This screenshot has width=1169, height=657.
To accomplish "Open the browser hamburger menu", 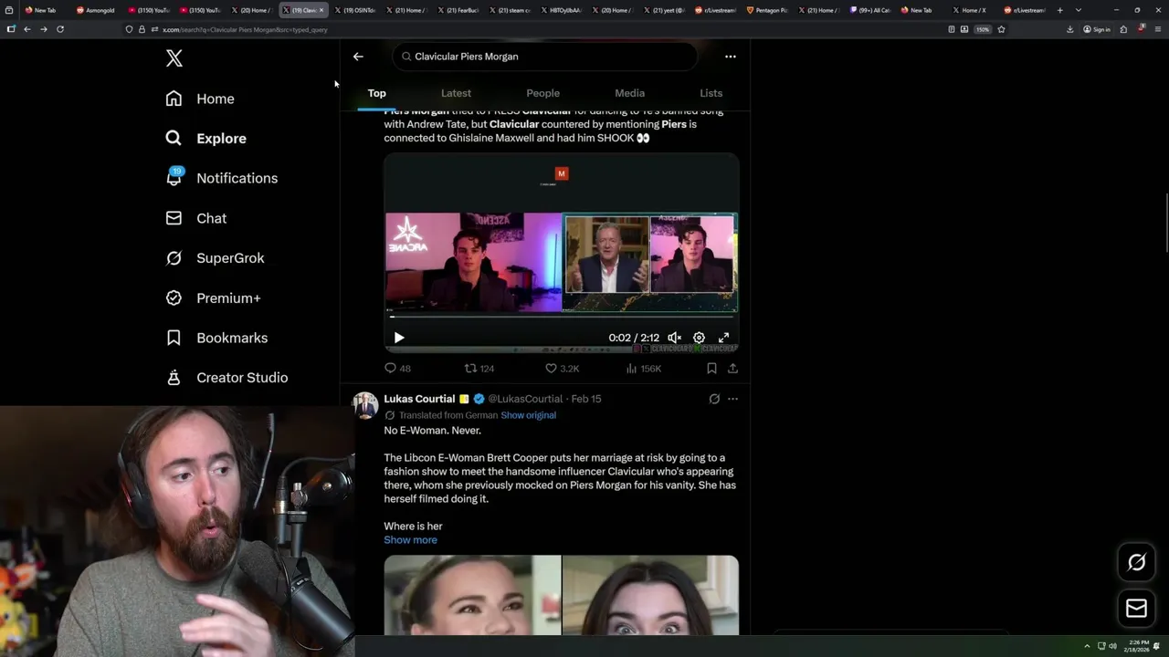I will tap(1157, 29).
